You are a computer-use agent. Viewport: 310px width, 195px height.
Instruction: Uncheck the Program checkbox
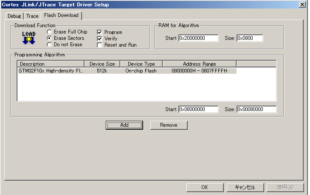[x=99, y=32]
